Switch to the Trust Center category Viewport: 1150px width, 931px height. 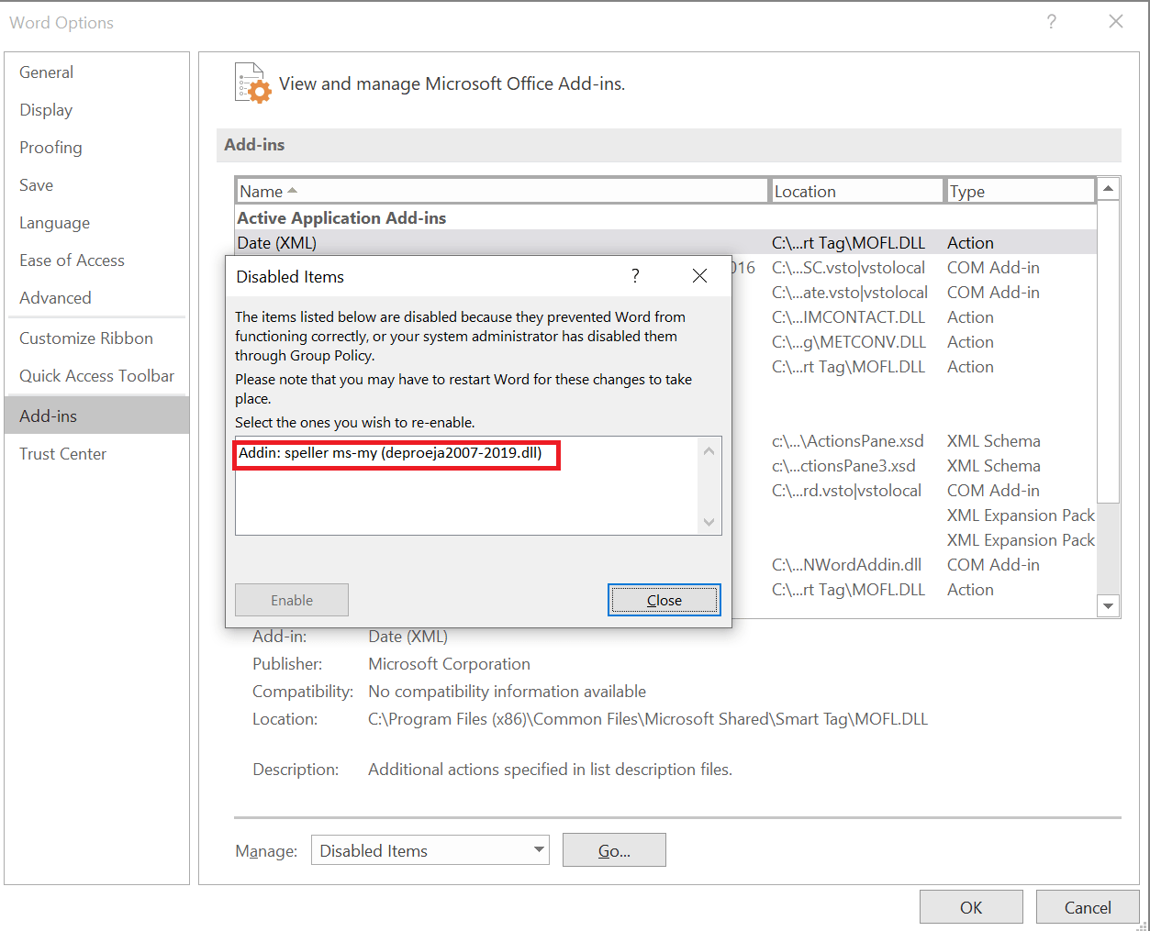(x=62, y=454)
